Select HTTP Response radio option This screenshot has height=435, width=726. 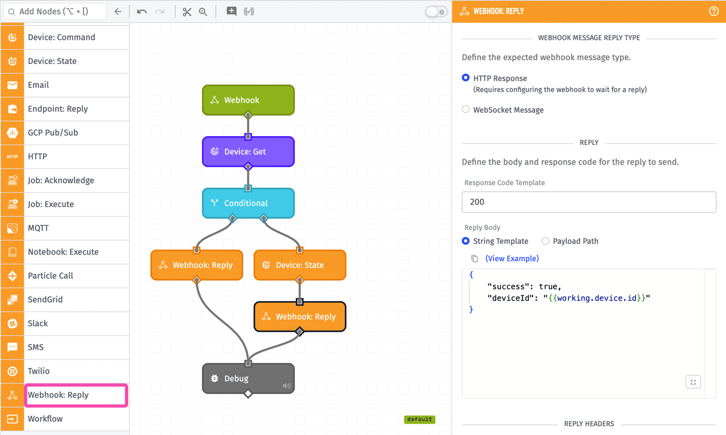click(466, 78)
